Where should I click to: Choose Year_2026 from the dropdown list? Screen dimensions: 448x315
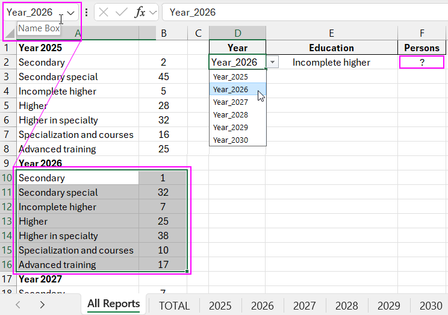pyautogui.click(x=238, y=90)
